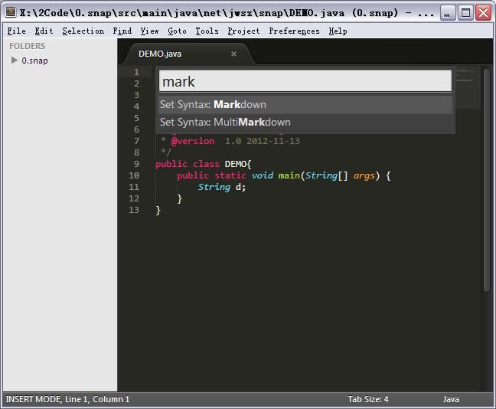Click the INSERT MODE, Line 1, Column 1 status text
The width and height of the screenshot is (496, 409).
(67, 400)
